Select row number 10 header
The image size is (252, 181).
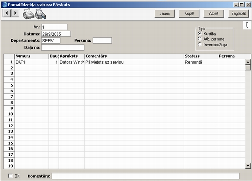coord(9,114)
